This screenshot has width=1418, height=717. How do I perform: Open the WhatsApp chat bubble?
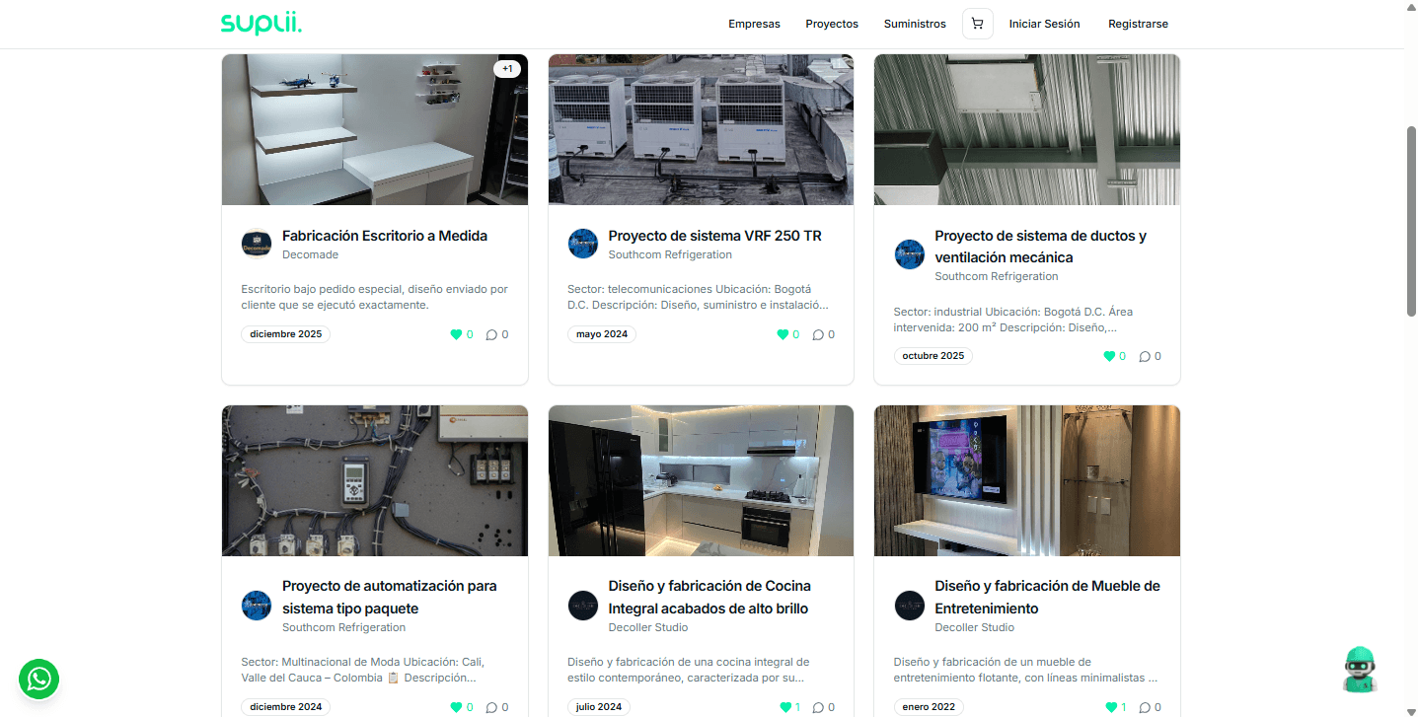[39, 679]
